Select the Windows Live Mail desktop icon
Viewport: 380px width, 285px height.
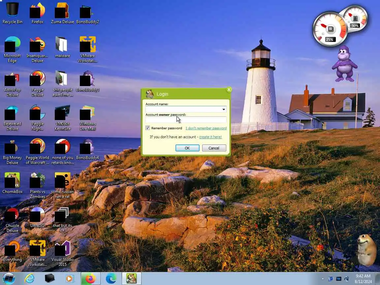87,117
